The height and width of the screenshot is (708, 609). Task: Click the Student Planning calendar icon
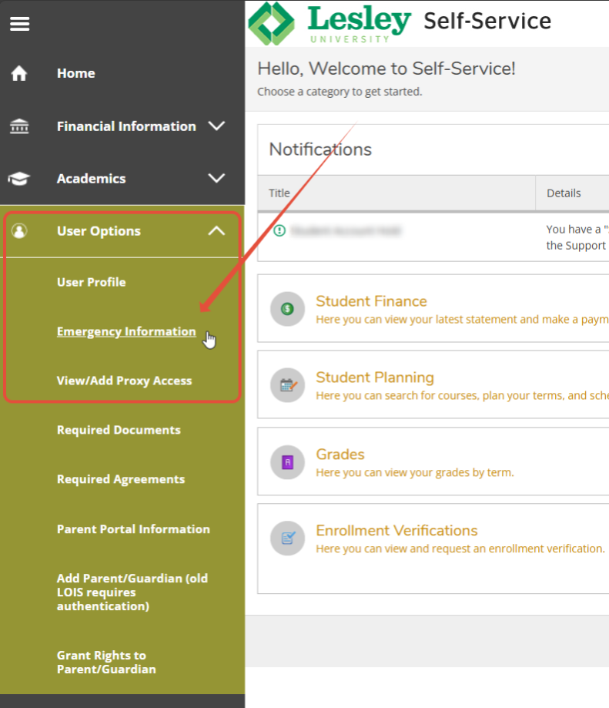(287, 385)
